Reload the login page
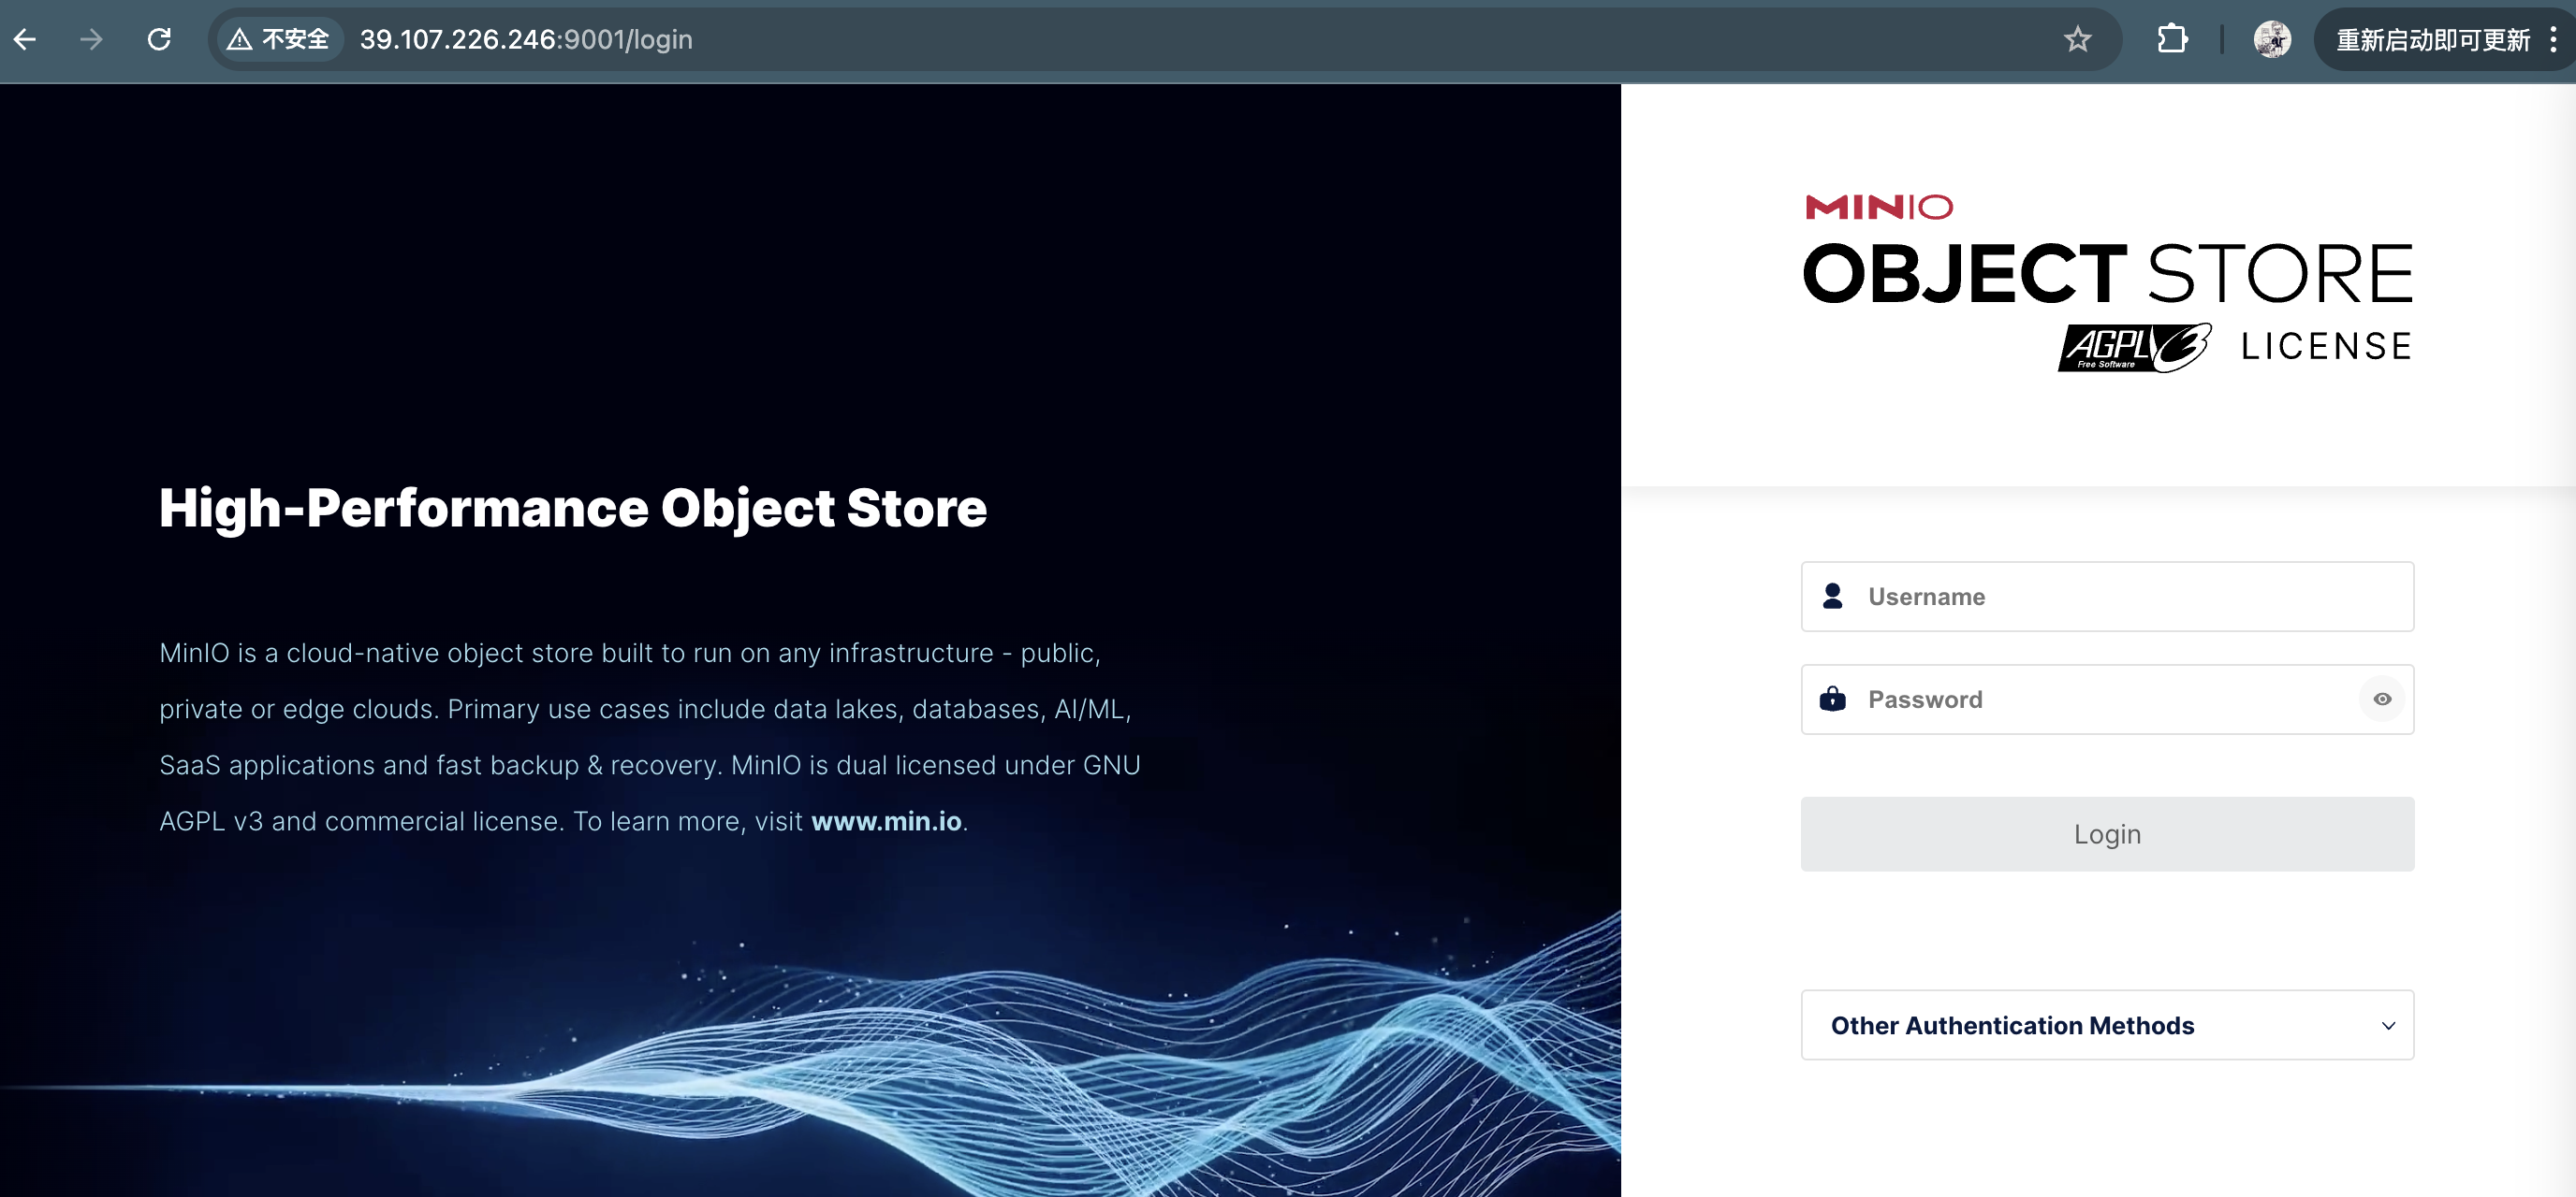Image resolution: width=2576 pixels, height=1197 pixels. point(159,39)
